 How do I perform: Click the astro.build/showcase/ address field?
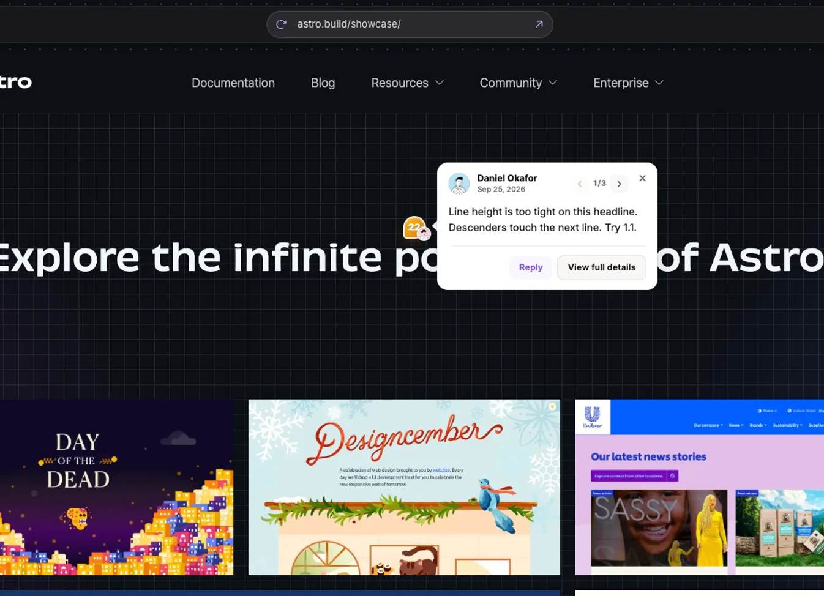[x=410, y=24]
